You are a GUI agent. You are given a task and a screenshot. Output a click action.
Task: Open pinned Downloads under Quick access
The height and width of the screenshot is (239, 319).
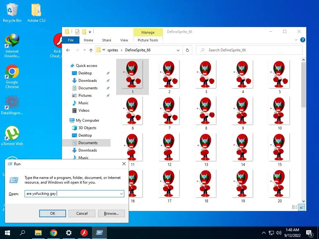pyautogui.click(x=88, y=81)
